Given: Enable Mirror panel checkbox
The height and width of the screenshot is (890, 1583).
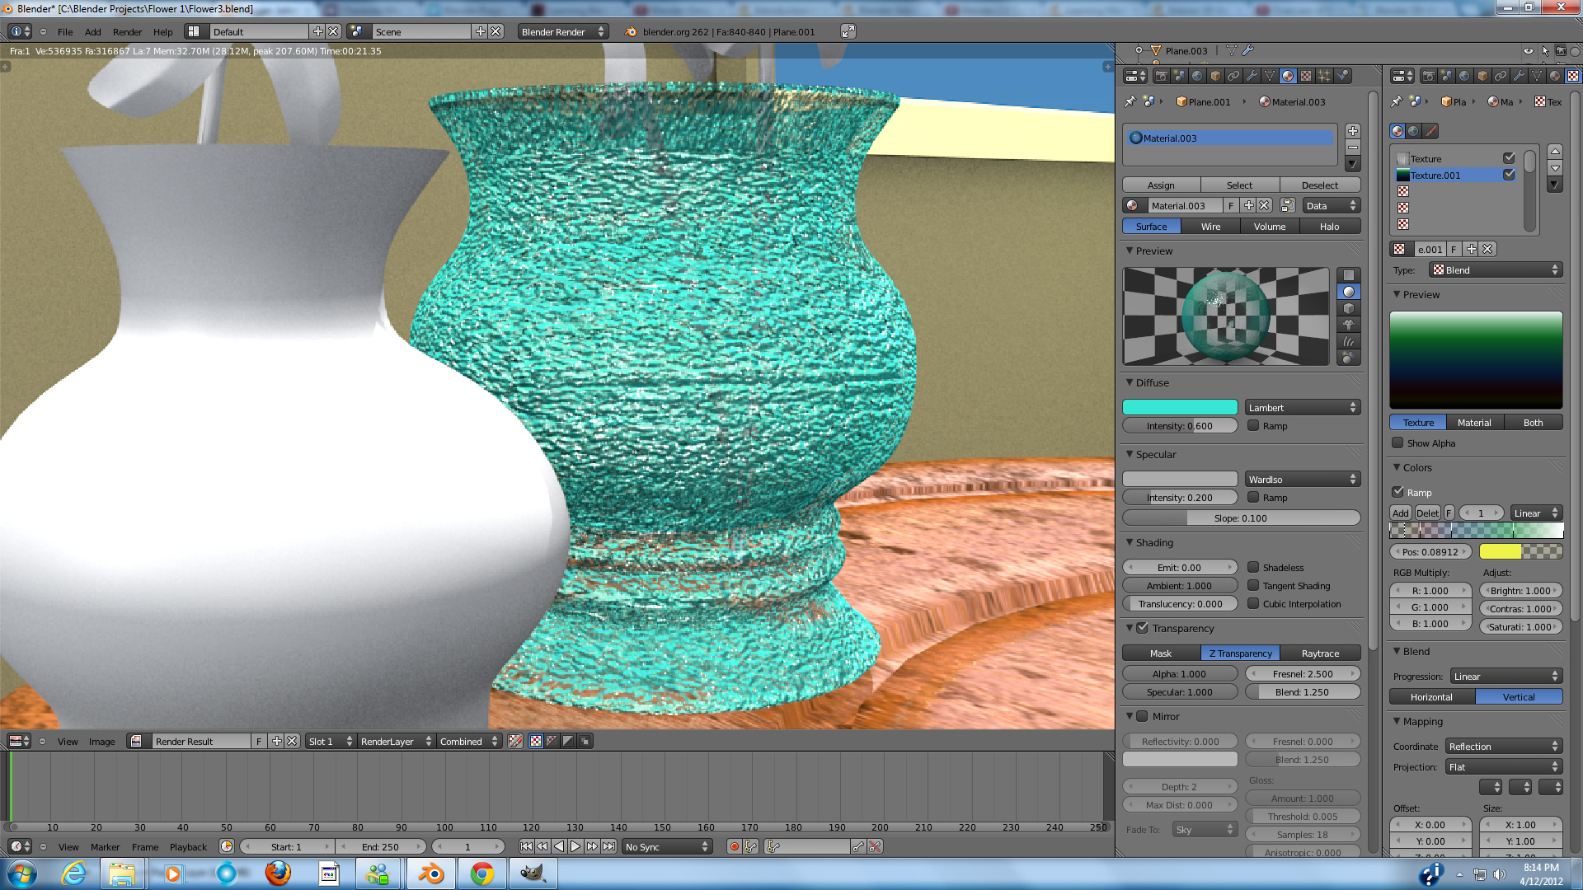Looking at the screenshot, I should 1143,716.
